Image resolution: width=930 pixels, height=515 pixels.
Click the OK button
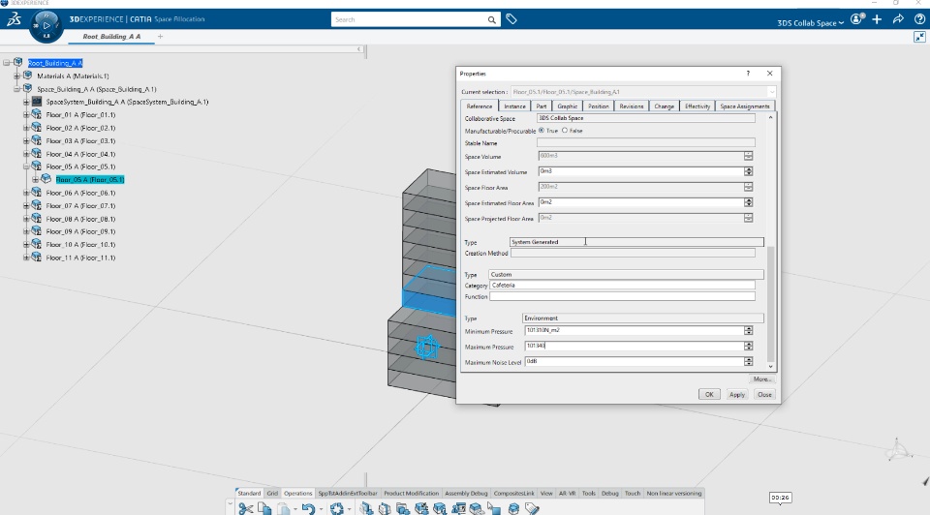709,394
